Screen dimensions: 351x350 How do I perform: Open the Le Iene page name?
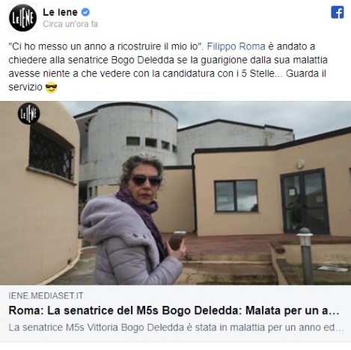60,12
